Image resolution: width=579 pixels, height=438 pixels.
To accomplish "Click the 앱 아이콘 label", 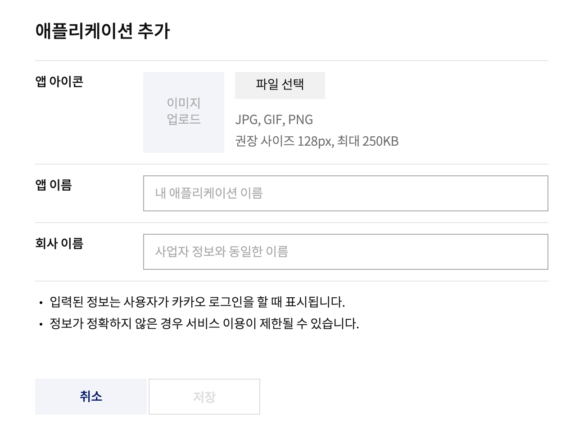I will [59, 81].
